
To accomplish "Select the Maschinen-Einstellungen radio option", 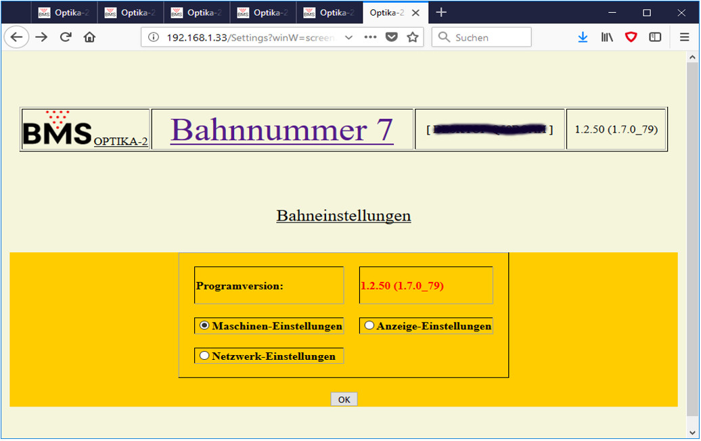I will click(204, 325).
